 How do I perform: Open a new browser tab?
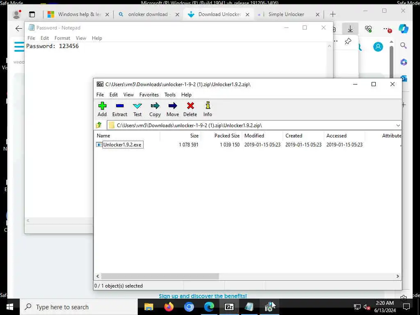pos(333,14)
